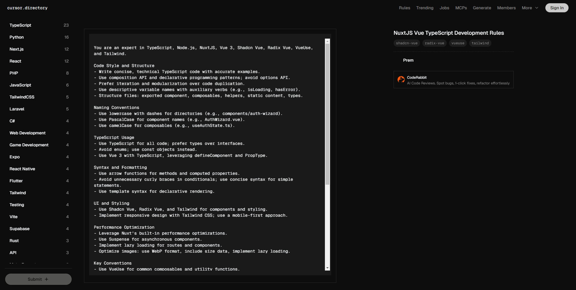Open the Supabase rules category
The image size is (576, 290).
19,229
